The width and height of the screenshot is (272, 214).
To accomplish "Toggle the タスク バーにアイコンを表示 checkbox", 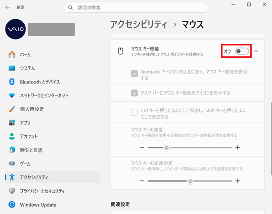I will [x=135, y=93].
